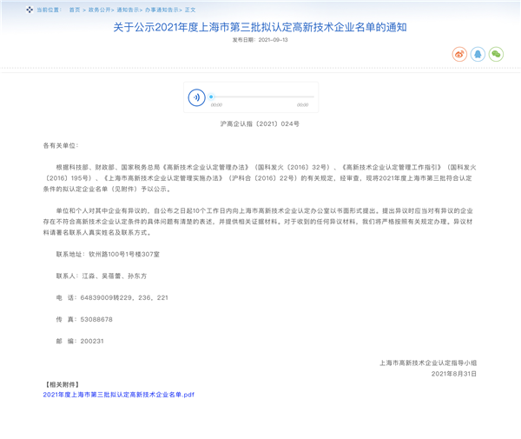Click the document number 沪高企认指〔2021〕024号

pyautogui.click(x=260, y=124)
